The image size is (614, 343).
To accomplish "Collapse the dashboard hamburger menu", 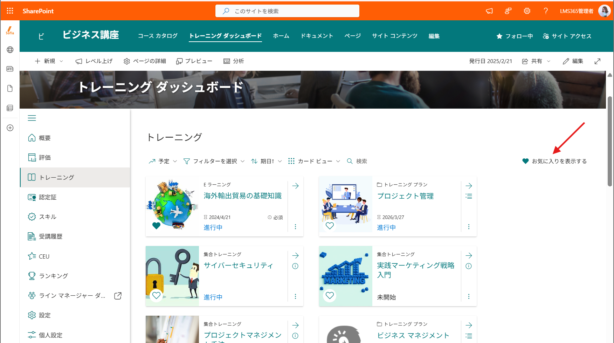I will tap(32, 118).
